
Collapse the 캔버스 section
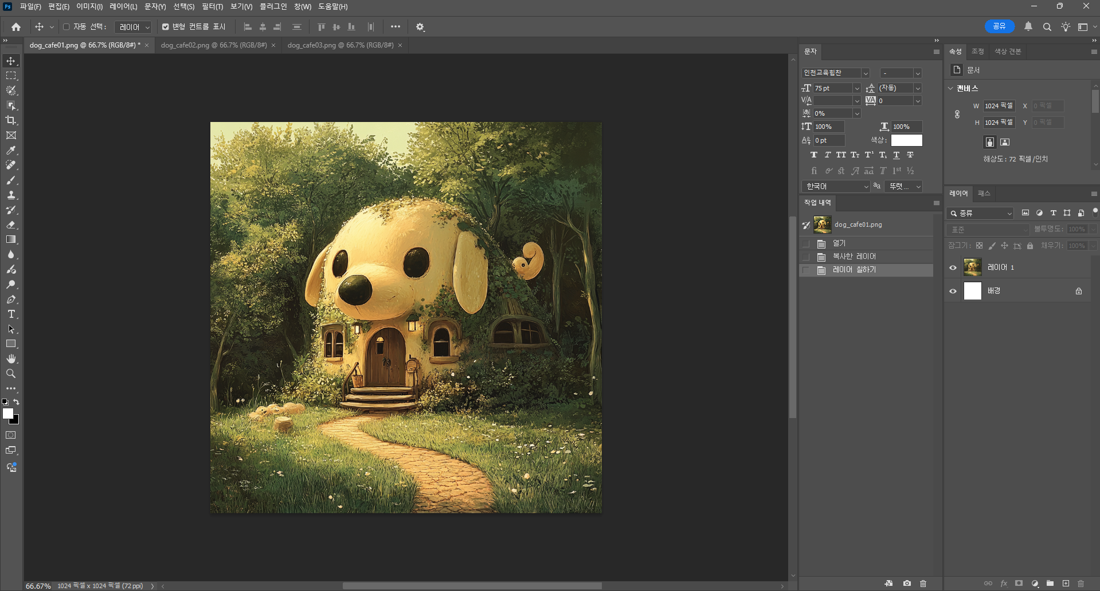950,88
